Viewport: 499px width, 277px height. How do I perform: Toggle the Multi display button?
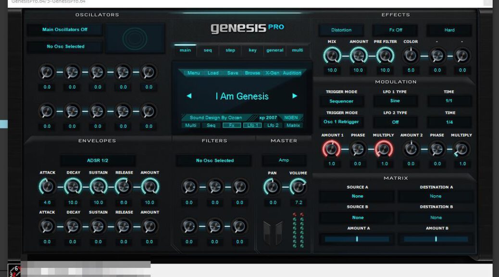click(191, 126)
